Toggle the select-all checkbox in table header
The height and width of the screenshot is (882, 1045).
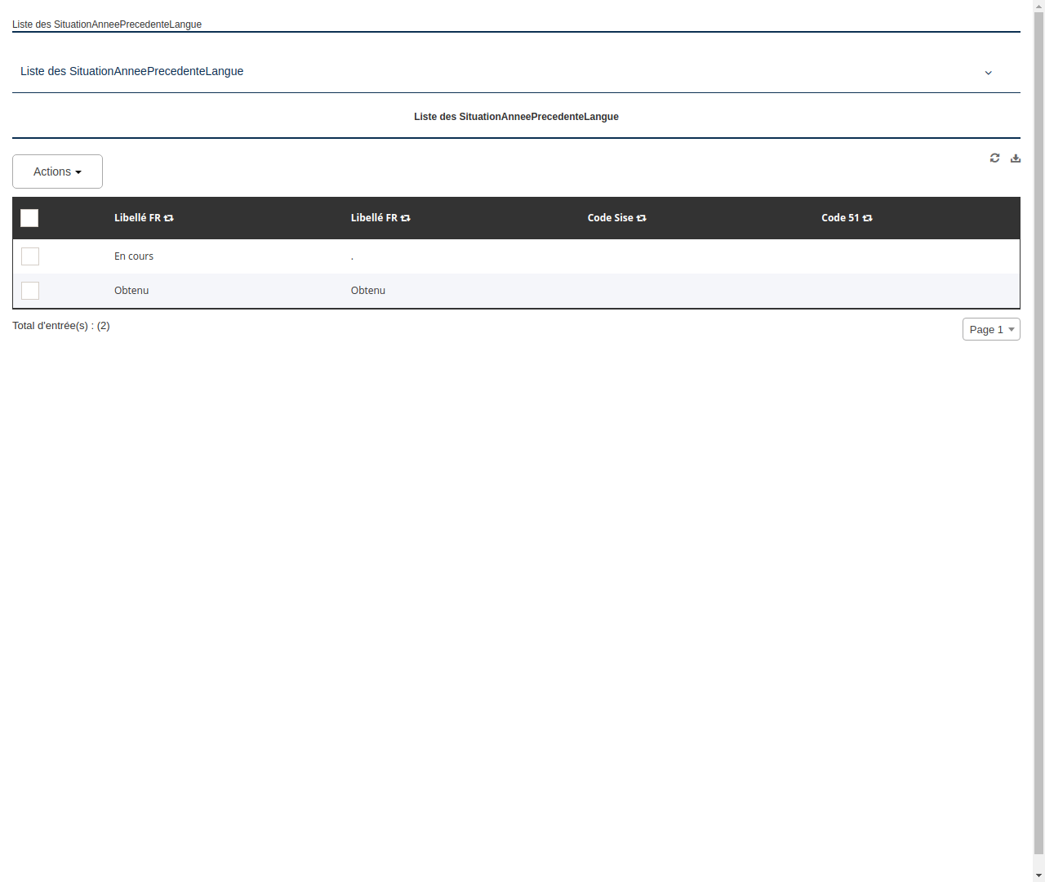click(x=29, y=218)
